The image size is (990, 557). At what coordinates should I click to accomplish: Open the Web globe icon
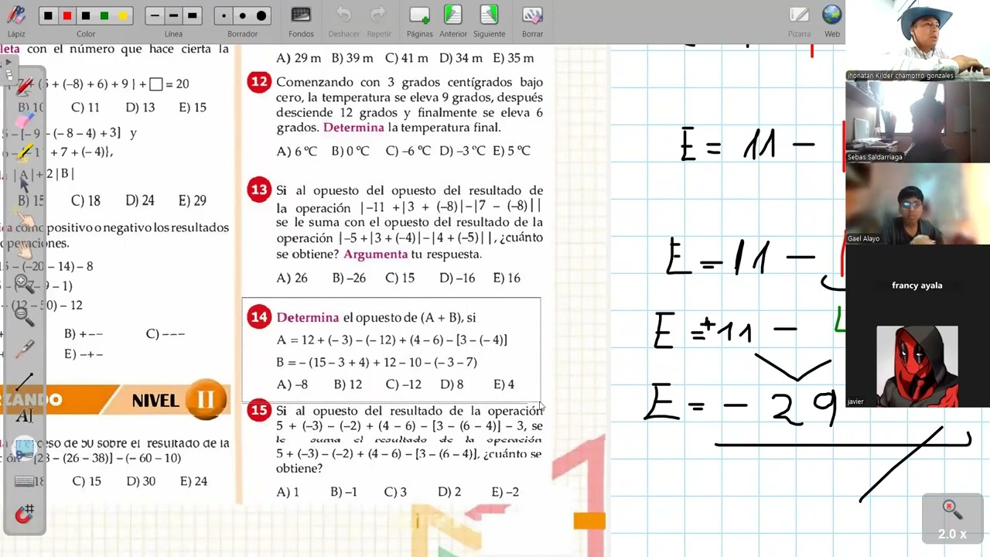tap(832, 20)
